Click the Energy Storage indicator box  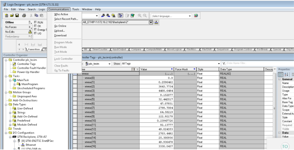tap(35, 29)
